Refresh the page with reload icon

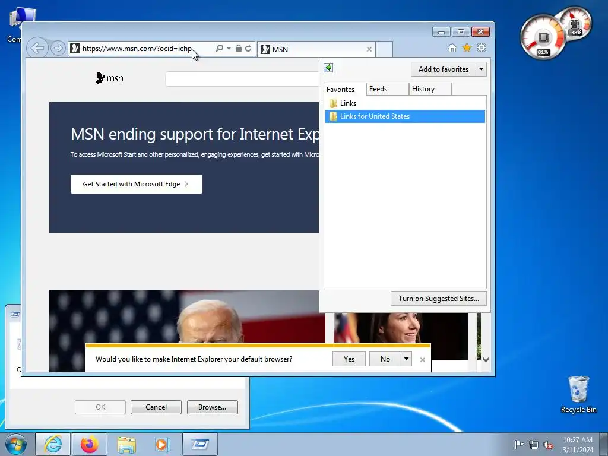[248, 48]
